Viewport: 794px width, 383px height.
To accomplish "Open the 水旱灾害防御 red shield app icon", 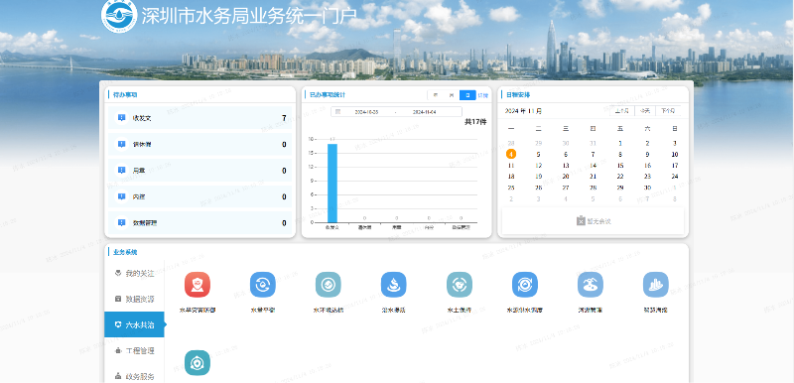I will 197,285.
